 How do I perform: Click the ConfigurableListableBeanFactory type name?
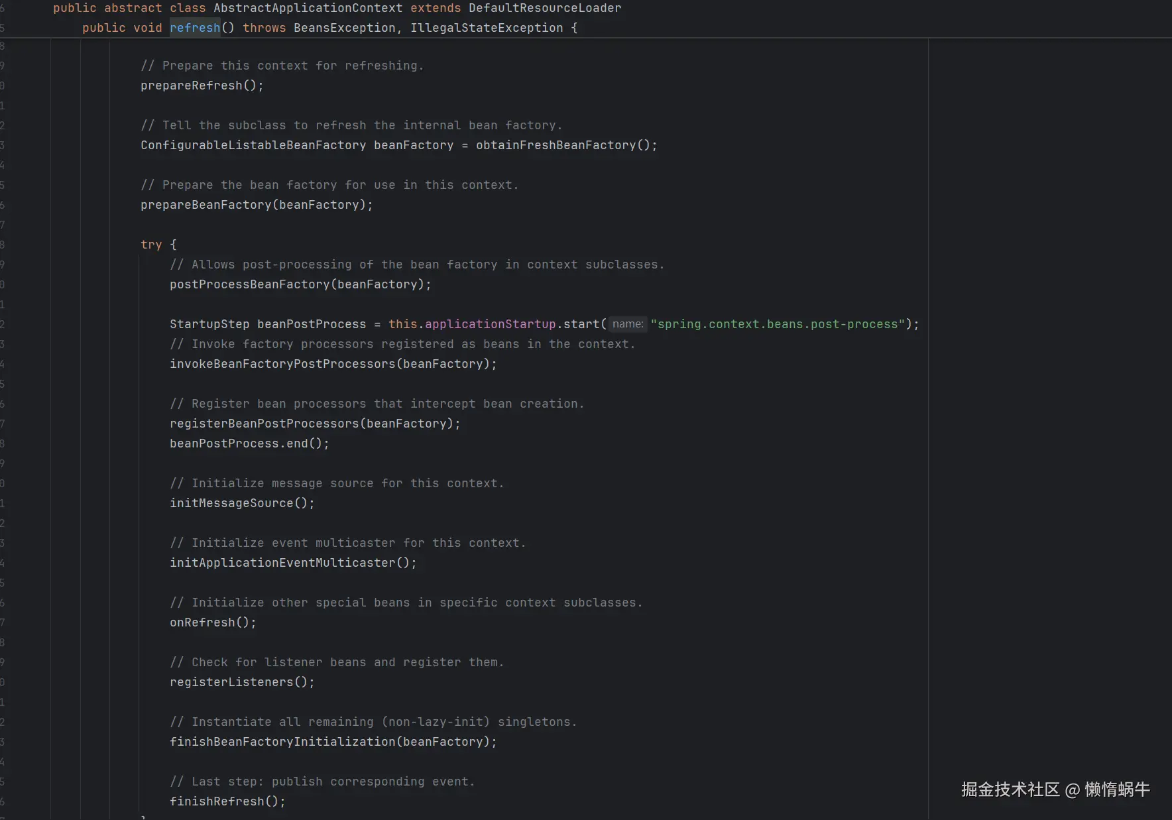point(253,145)
